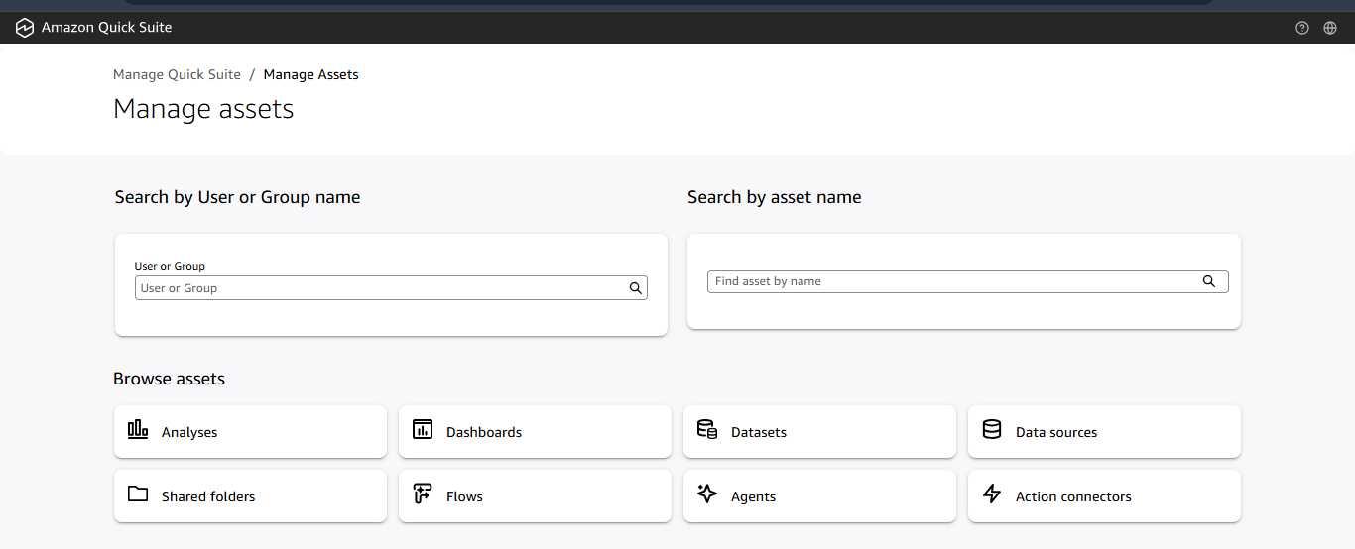Click 'Search by asset name' heading
This screenshot has width=1355, height=549.
coord(774,197)
